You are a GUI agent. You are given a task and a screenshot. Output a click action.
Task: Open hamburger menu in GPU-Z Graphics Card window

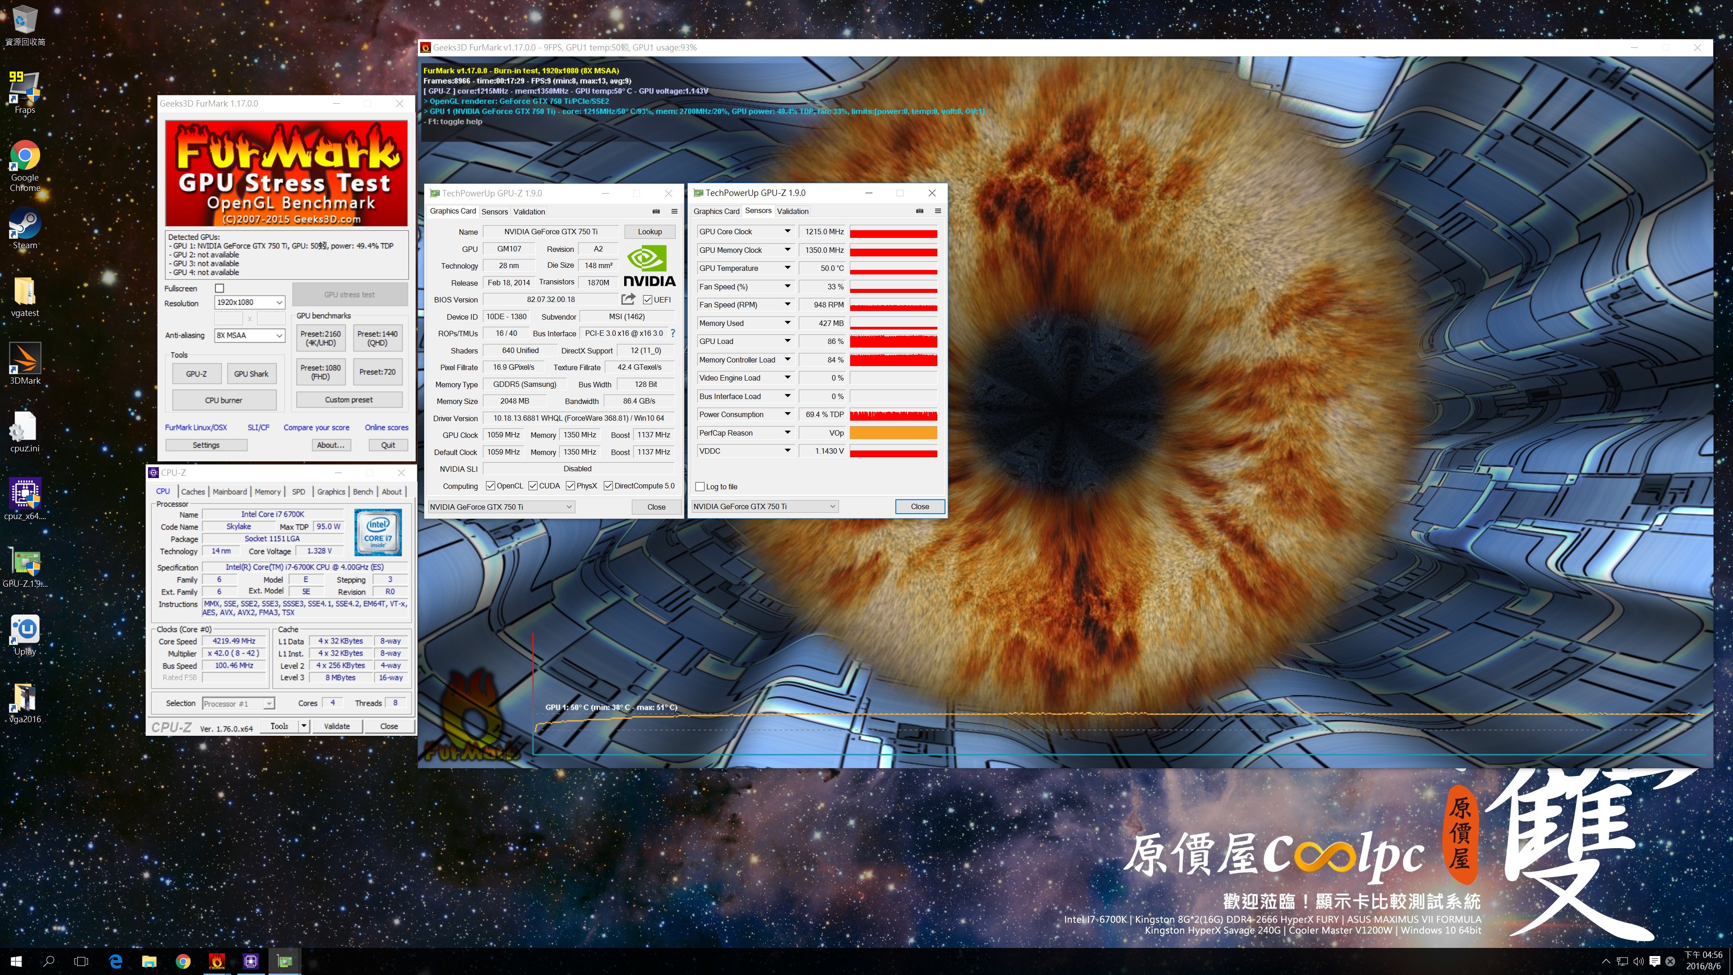tap(674, 211)
